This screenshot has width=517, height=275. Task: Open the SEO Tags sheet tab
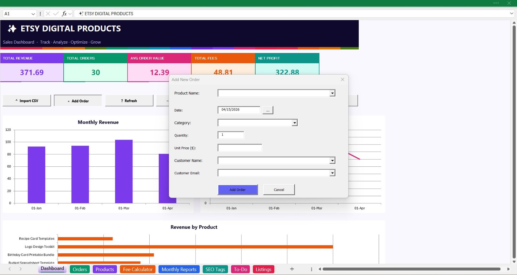click(215, 269)
